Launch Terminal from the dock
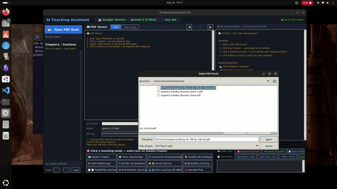337x189 pixels. click(6, 102)
